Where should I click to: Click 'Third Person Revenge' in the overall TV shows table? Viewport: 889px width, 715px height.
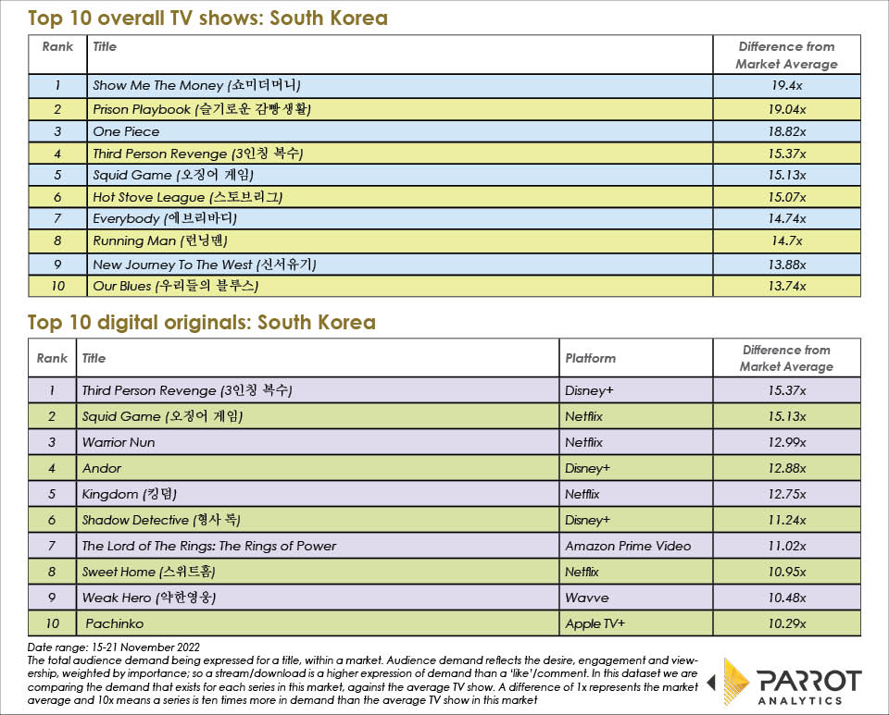[x=198, y=154]
